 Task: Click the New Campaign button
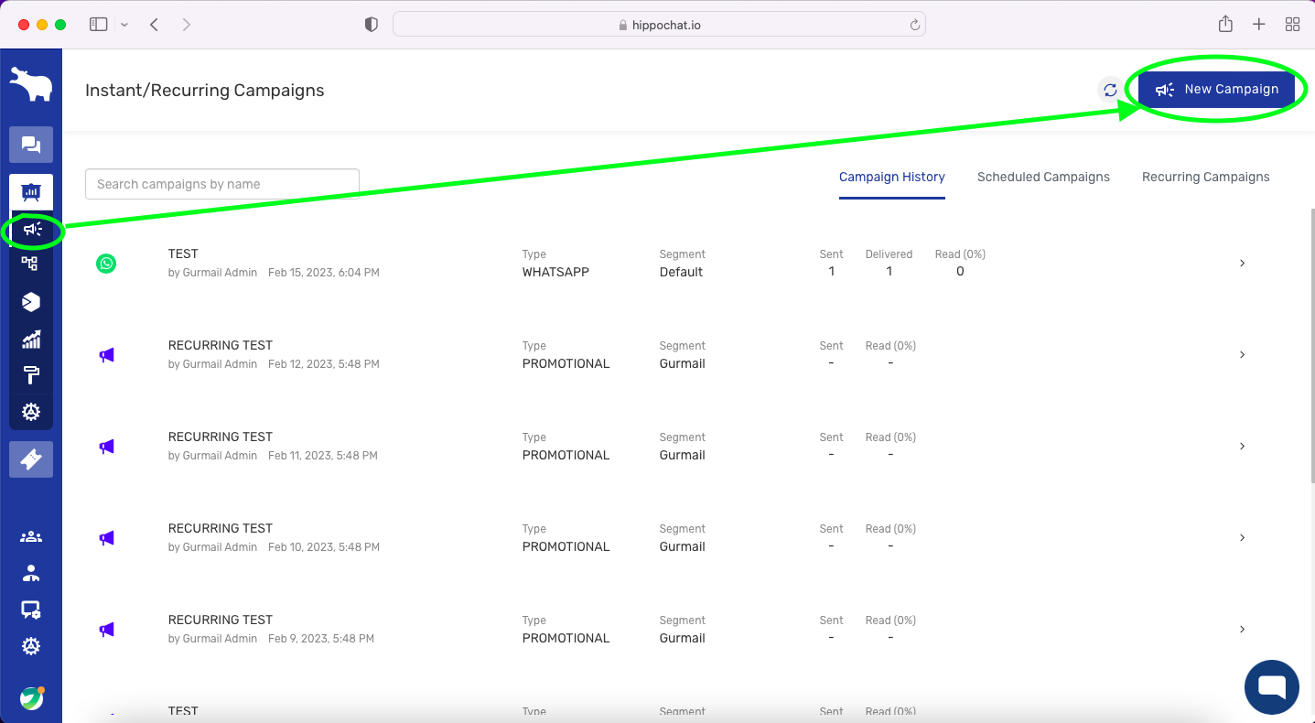pyautogui.click(x=1216, y=90)
